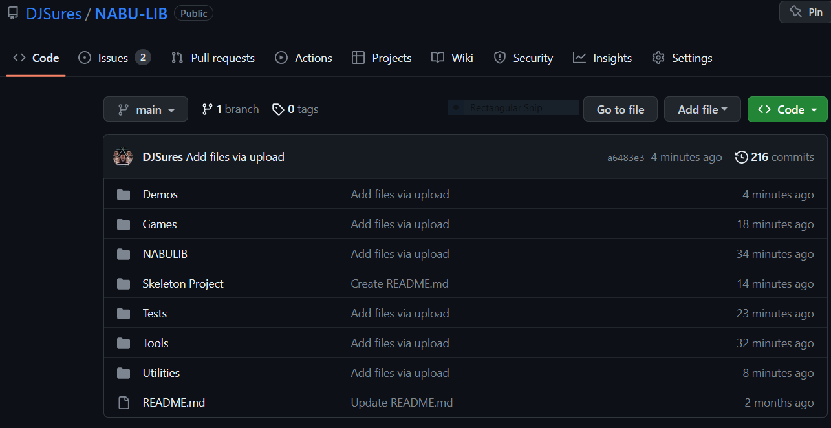Open the NABULIB folder
Image resolution: width=831 pixels, height=428 pixels.
tap(165, 254)
